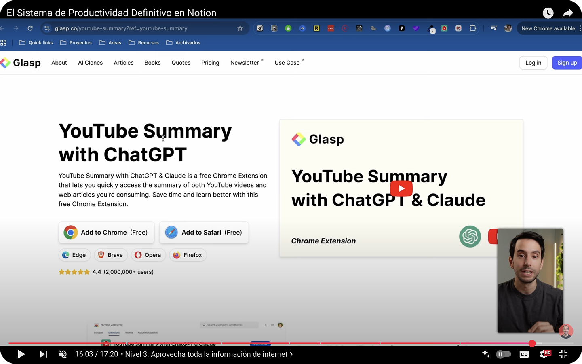Open the Areas bookmark folder
This screenshot has width=582, height=364.
pos(110,43)
